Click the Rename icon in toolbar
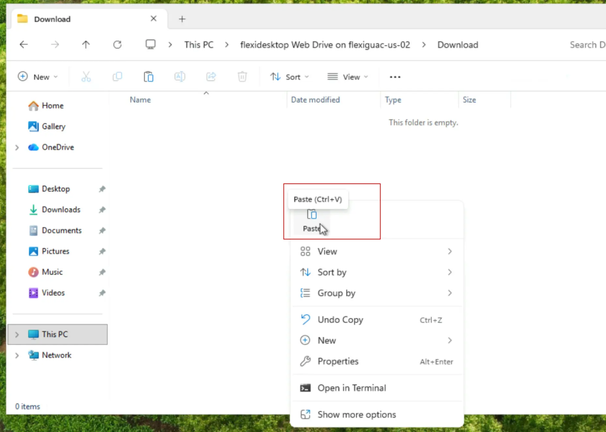Image resolution: width=606 pixels, height=432 pixels. click(180, 77)
